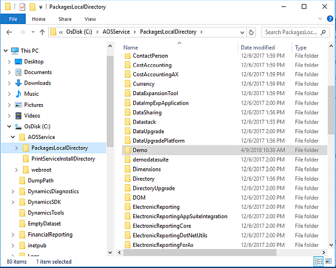
Task: Switch to details view icon
Action: 319,261
